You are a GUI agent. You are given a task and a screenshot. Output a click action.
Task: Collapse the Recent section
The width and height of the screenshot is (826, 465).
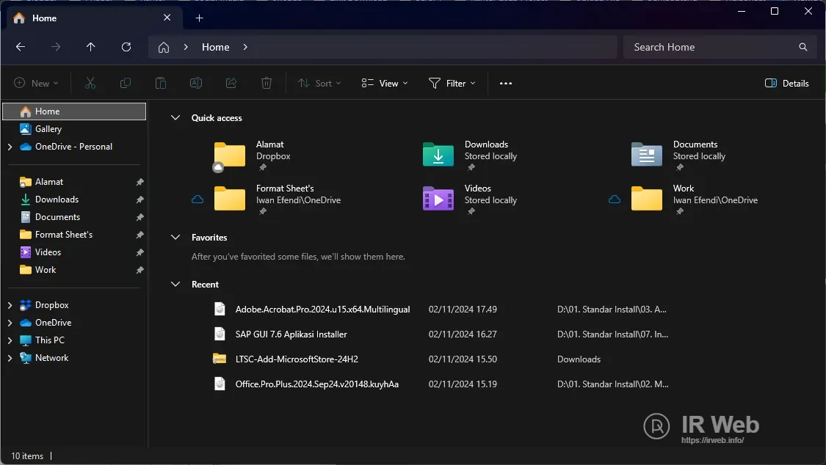click(x=175, y=284)
